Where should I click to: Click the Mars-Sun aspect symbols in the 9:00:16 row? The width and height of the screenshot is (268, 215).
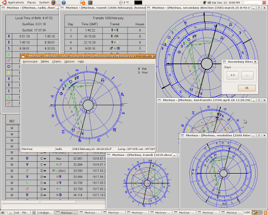click(x=115, y=48)
